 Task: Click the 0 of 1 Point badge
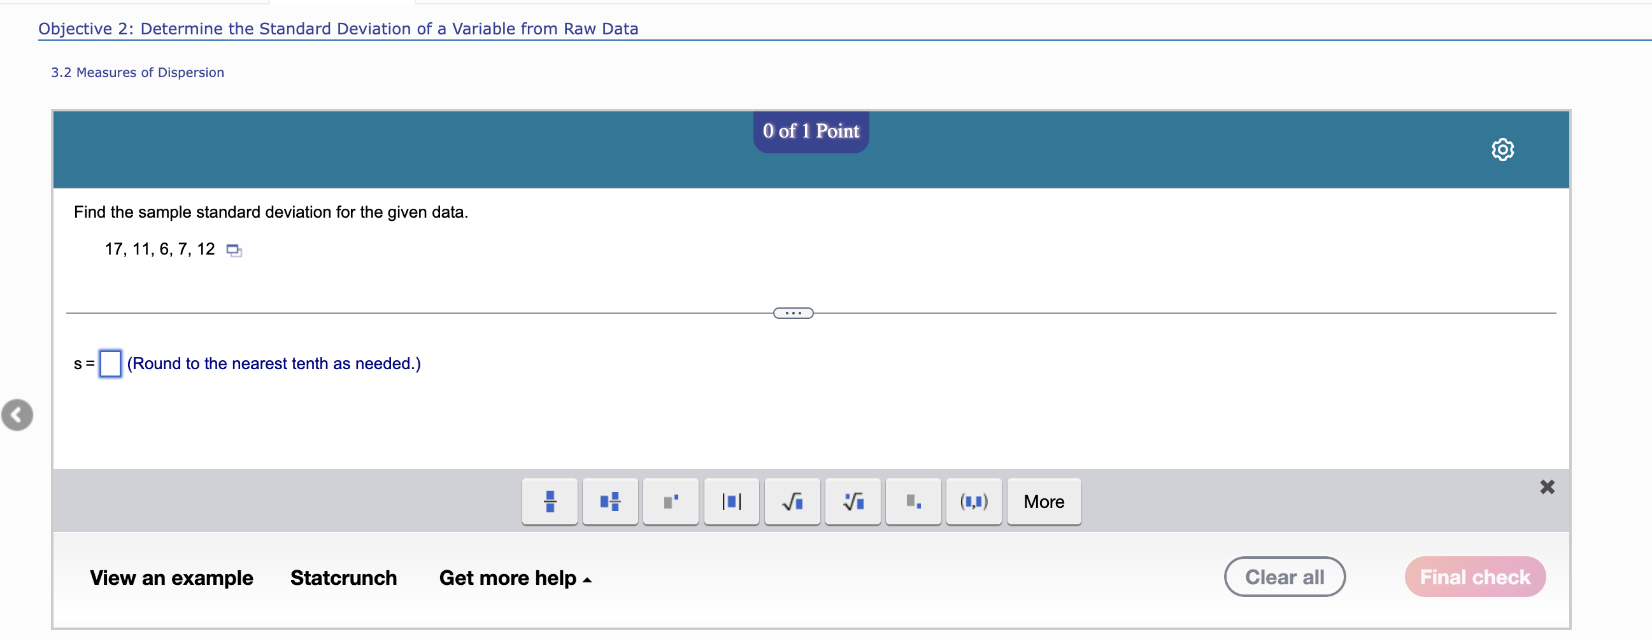(x=811, y=131)
